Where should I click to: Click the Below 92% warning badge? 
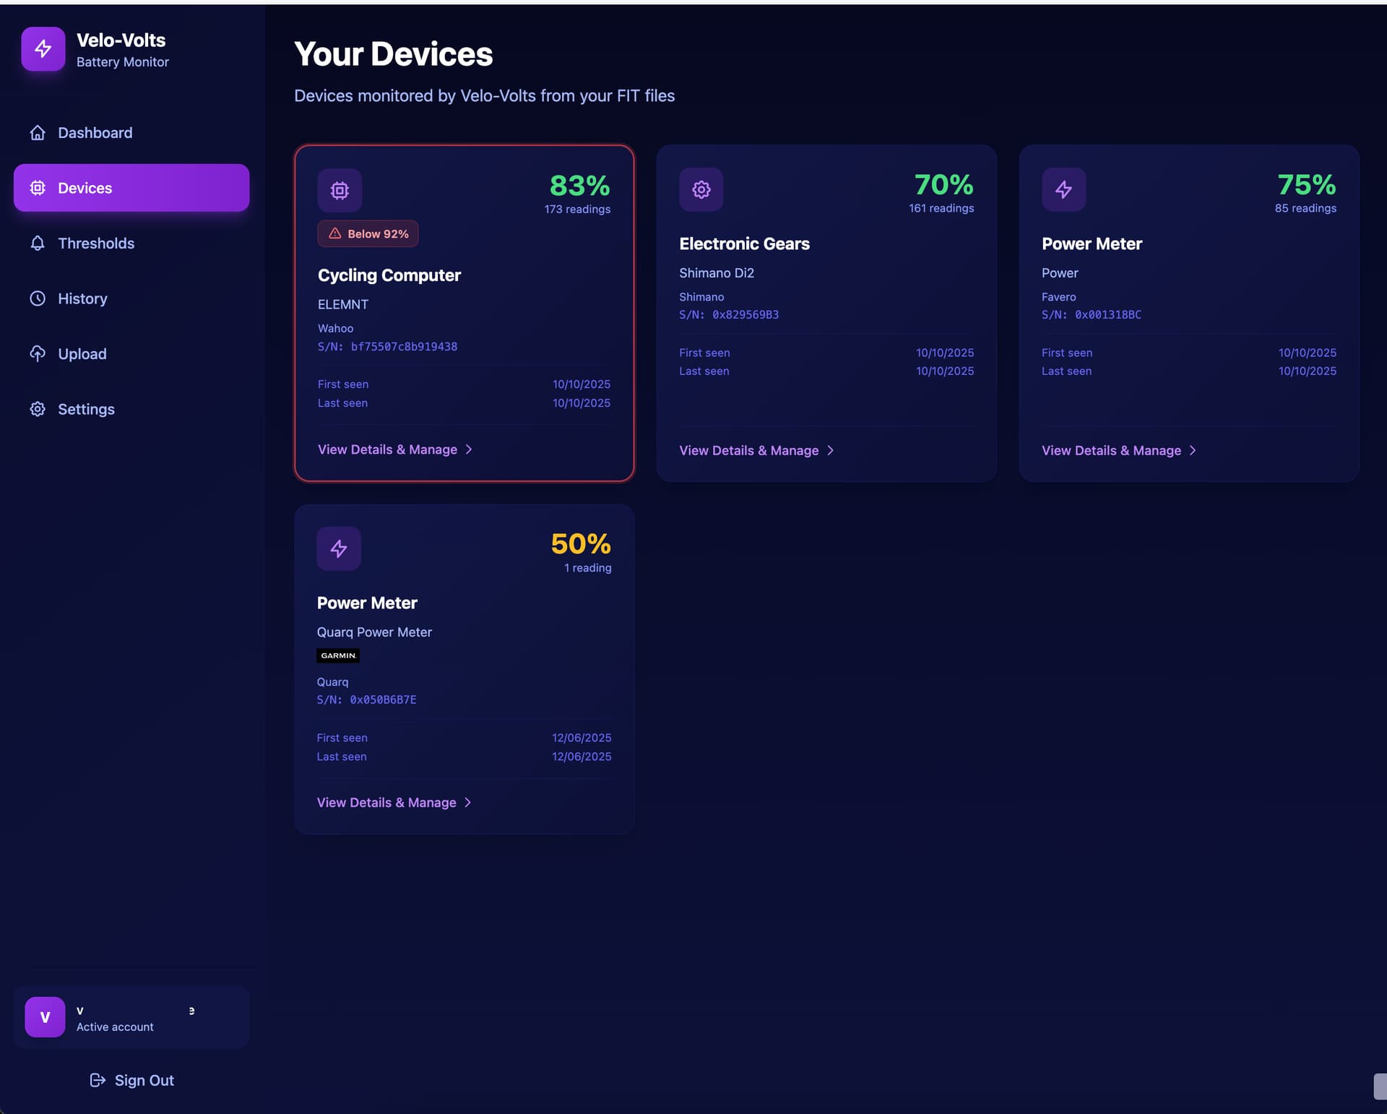coord(368,233)
